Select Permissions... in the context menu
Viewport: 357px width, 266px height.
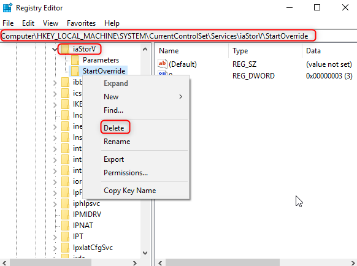pos(126,173)
